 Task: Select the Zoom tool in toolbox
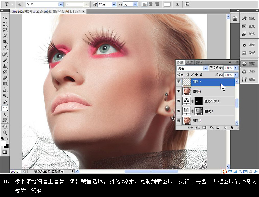click(5, 132)
